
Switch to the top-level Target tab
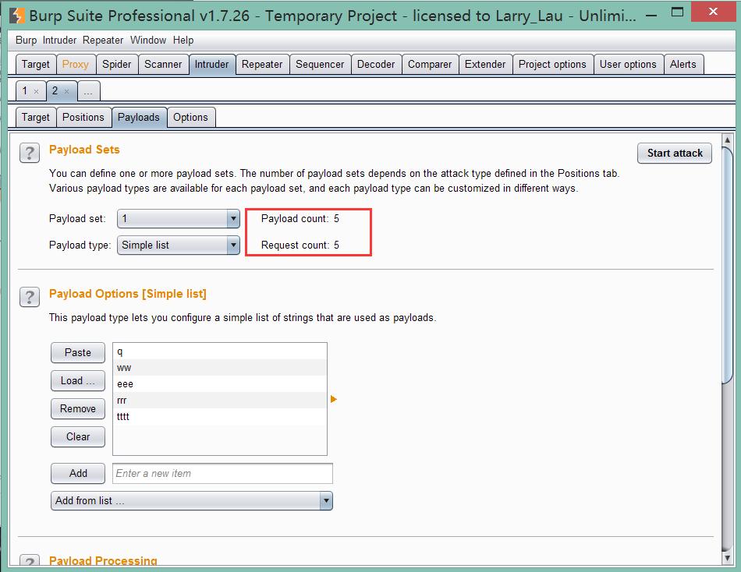(35, 64)
